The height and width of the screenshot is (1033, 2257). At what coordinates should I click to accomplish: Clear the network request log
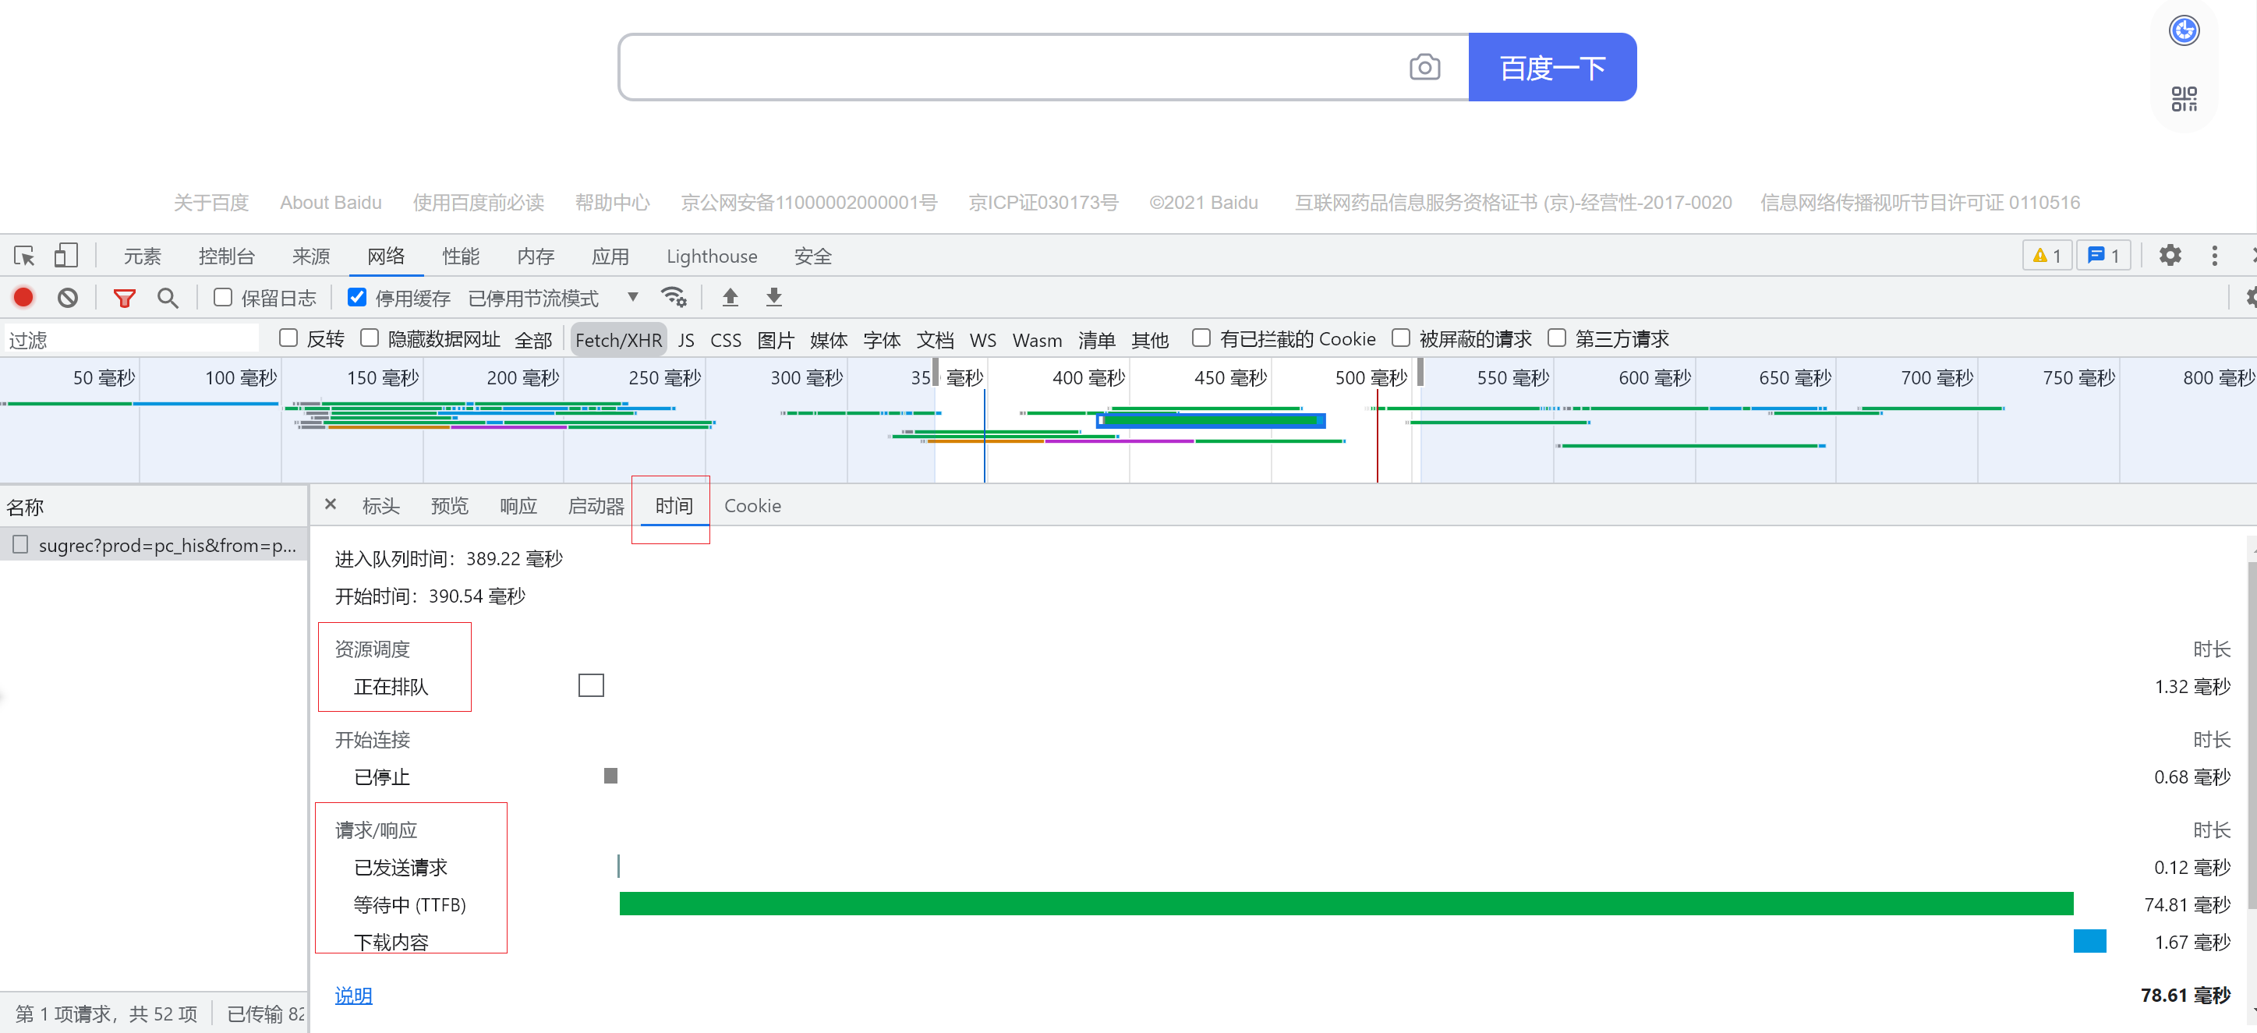click(69, 297)
